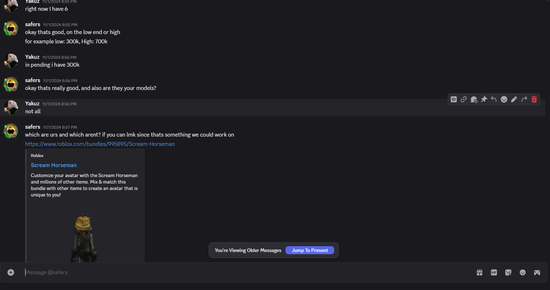Screen dimensions: 550x290
Task: Copy message link via chain icon
Action: tap(464, 99)
